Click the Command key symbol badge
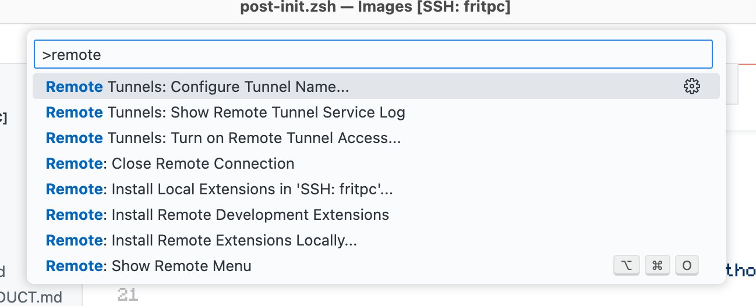Image resolution: width=756 pixels, height=306 pixels. pyautogui.click(x=658, y=266)
